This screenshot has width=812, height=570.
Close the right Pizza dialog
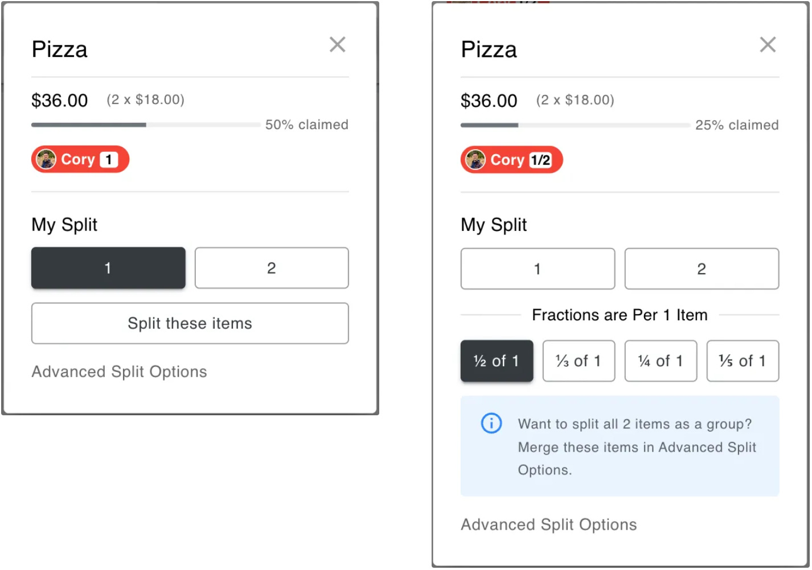pos(767,44)
